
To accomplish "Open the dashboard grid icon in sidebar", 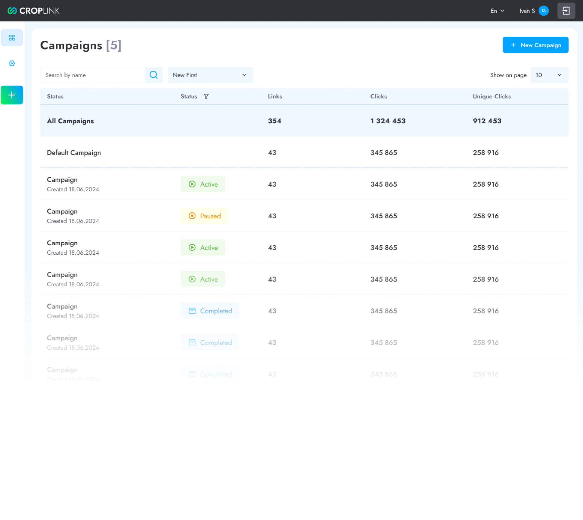I will (x=12, y=38).
